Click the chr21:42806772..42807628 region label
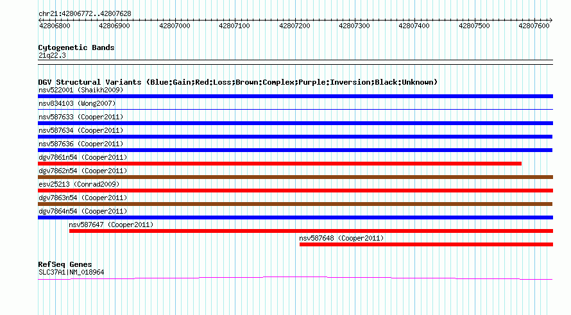 click(x=85, y=13)
